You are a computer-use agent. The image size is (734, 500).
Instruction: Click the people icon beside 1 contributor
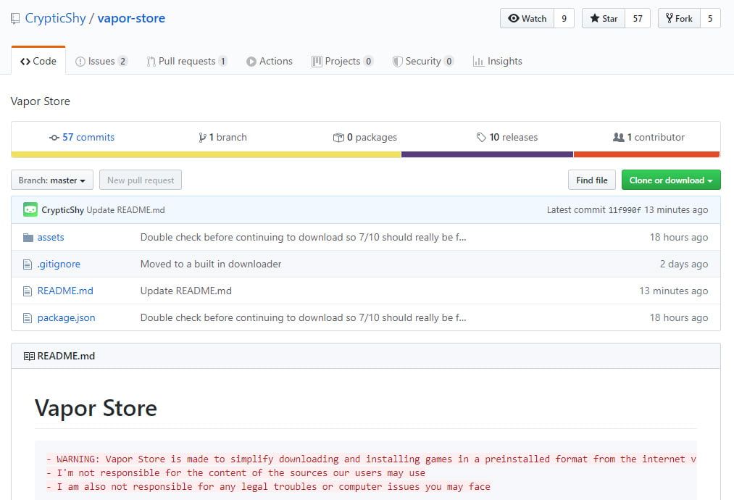(x=618, y=137)
